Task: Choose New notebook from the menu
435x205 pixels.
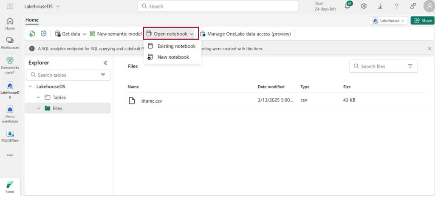Action: click(173, 57)
